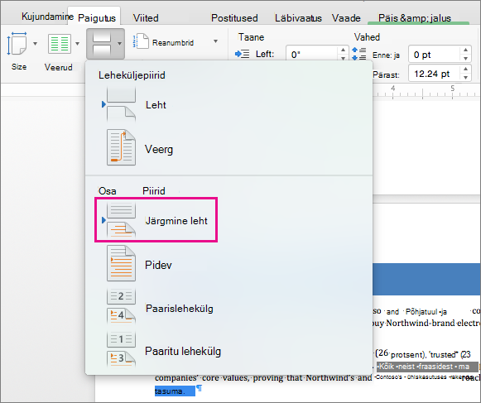Expand the Veerud columns dropdown arrow

pyautogui.click(x=77, y=44)
